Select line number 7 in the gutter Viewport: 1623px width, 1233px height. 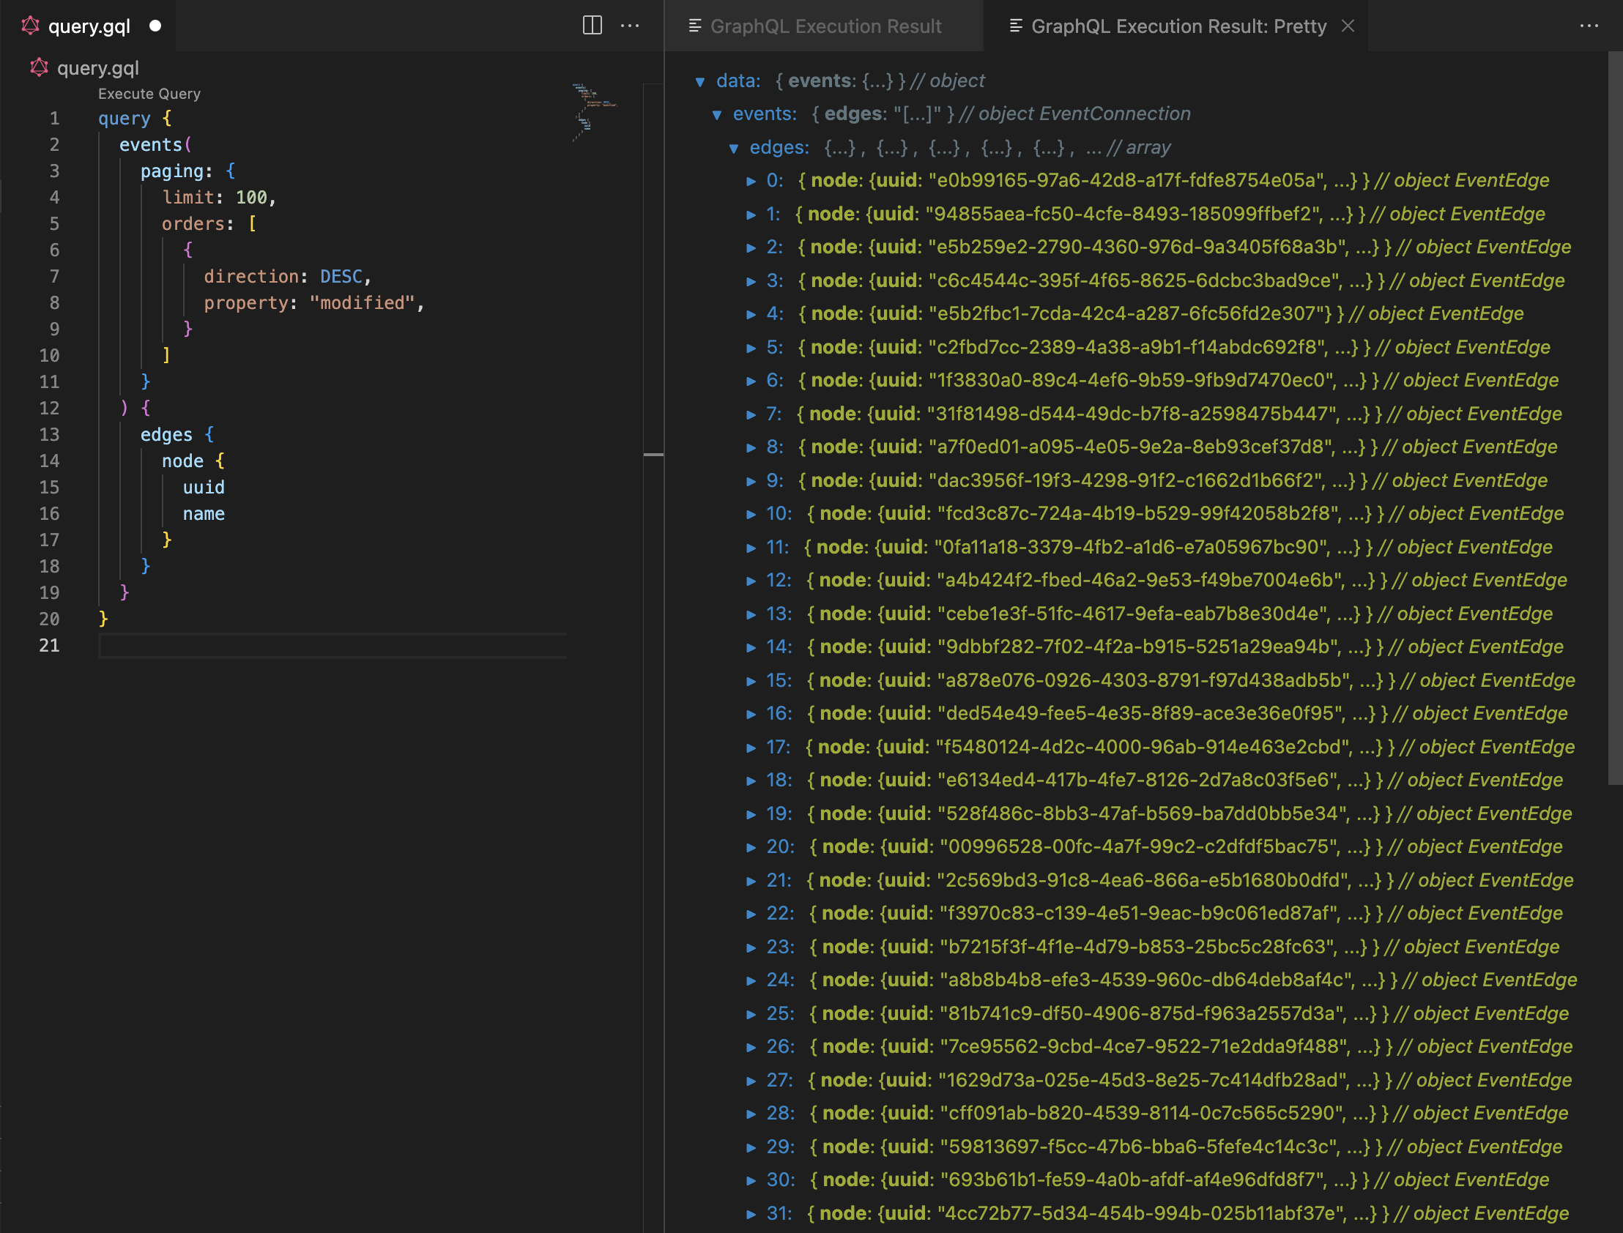tap(53, 277)
